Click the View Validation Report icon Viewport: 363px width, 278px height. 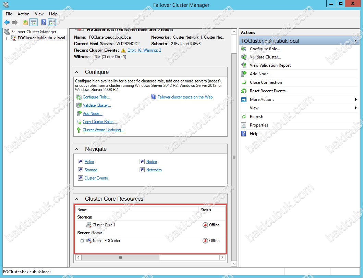pos(244,65)
